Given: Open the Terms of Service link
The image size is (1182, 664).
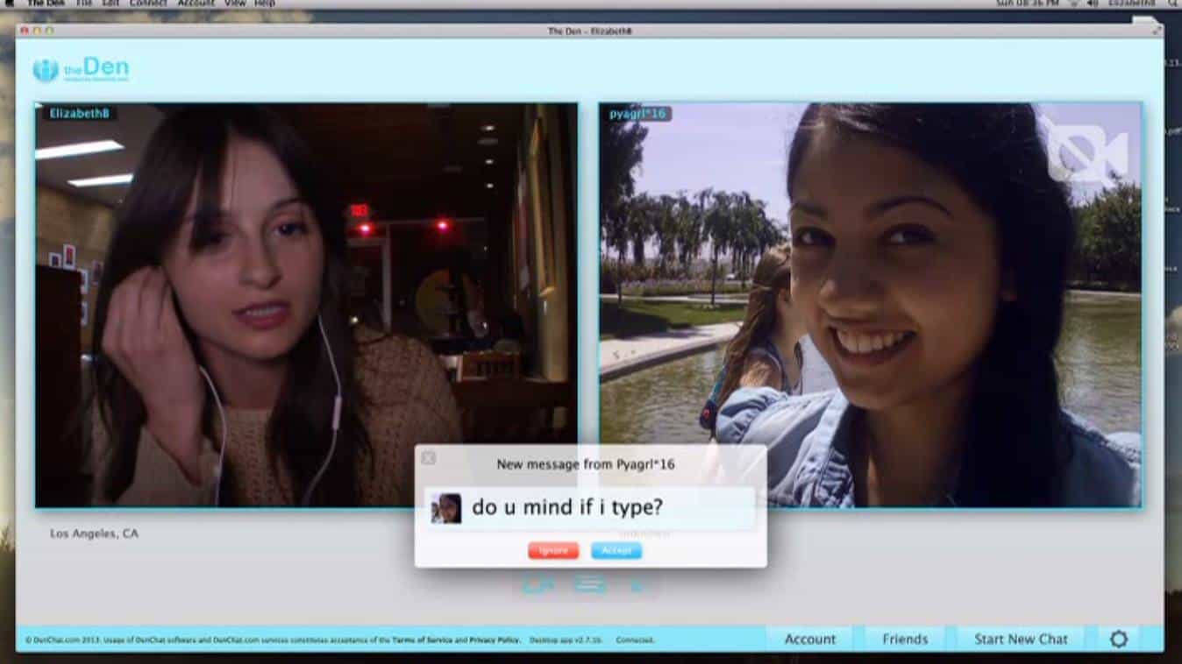Looking at the screenshot, I should (x=423, y=640).
